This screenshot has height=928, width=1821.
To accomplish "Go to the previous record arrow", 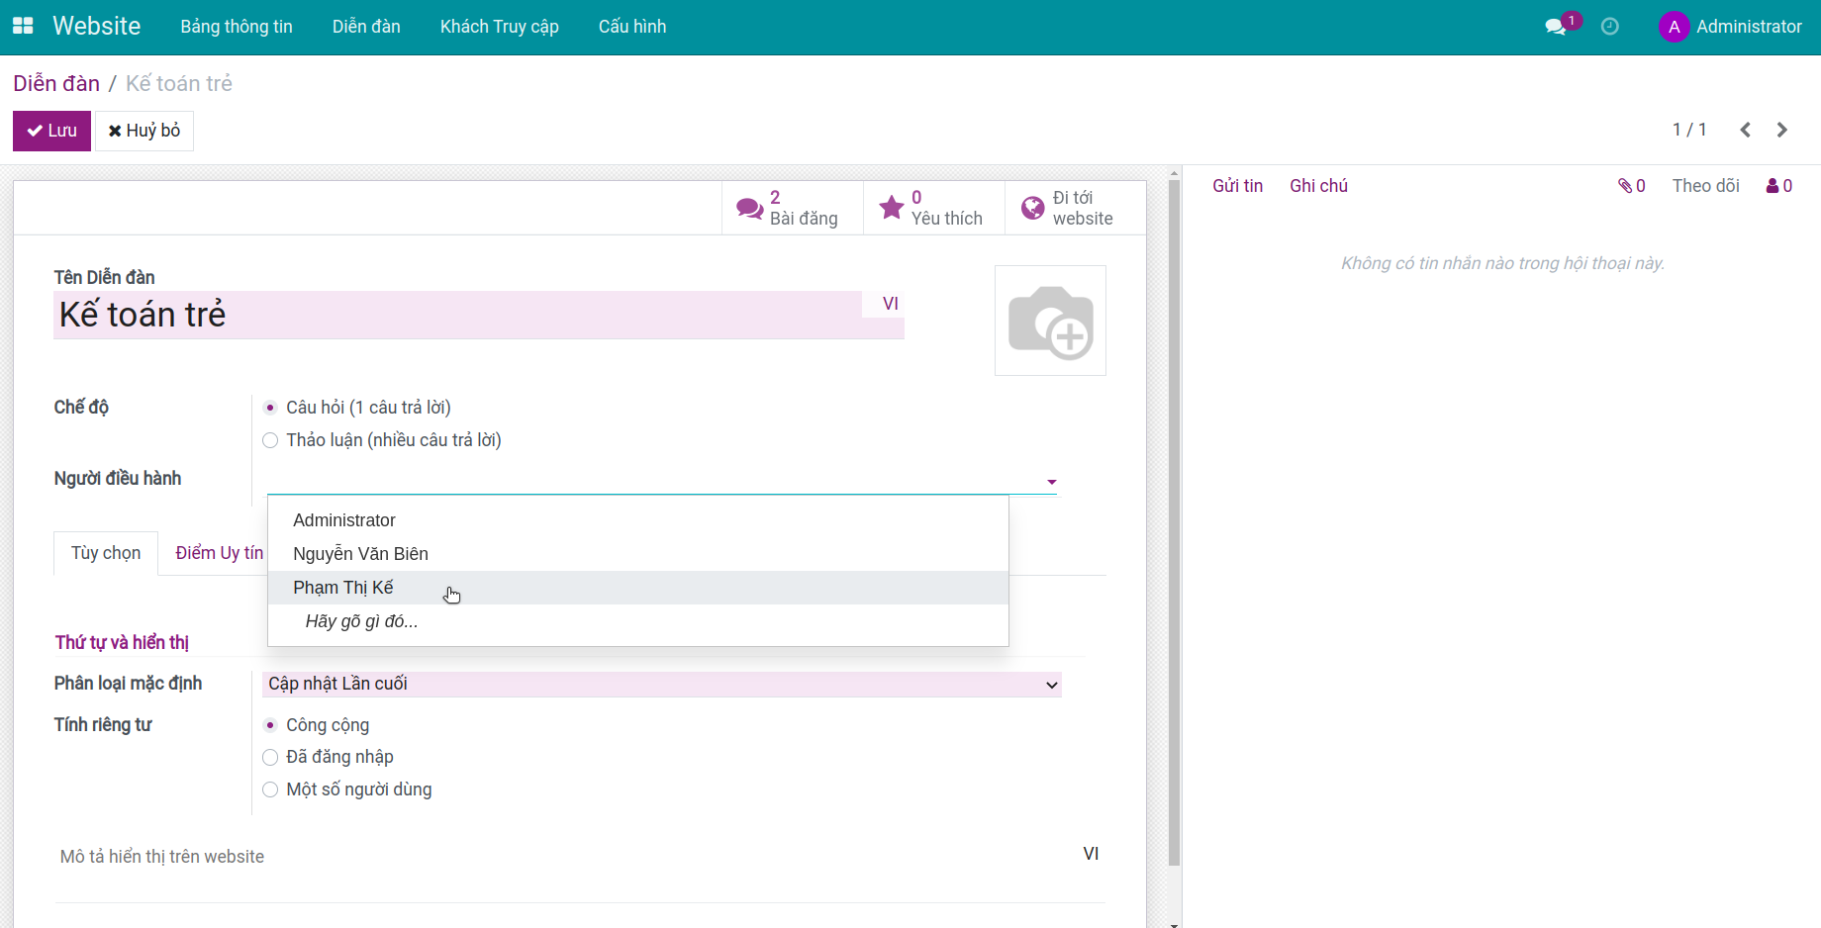I will (x=1746, y=130).
